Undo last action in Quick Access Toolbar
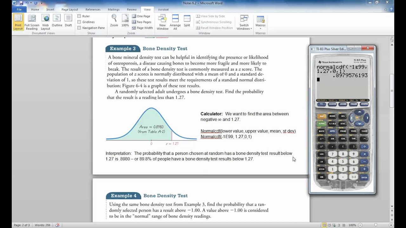 [28, 3]
